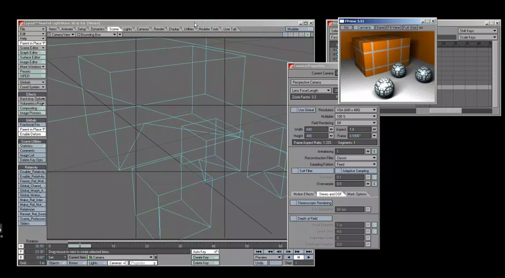Screen dimensions: 505x278
Task: Pause the animation playback
Action: point(299,257)
